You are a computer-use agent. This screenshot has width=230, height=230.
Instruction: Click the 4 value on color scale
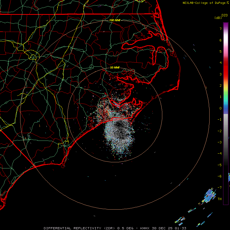(221, 63)
